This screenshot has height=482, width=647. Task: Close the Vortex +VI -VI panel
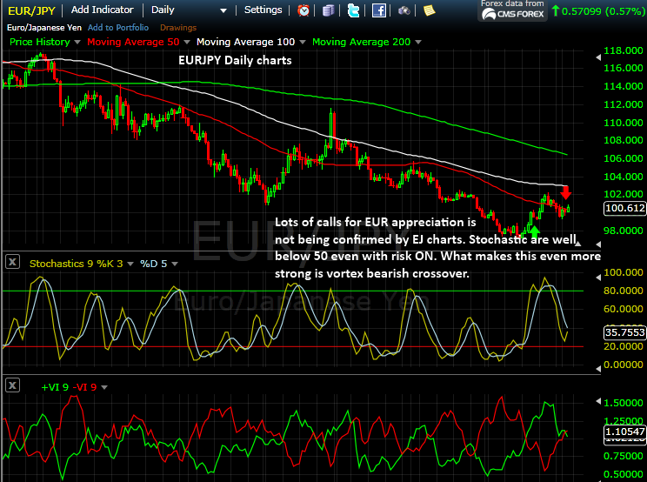click(x=13, y=385)
